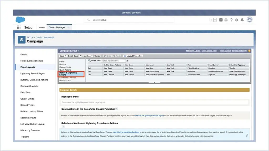Open the Trailhead guidance icon
269x151 pixels.
coord(226,20)
